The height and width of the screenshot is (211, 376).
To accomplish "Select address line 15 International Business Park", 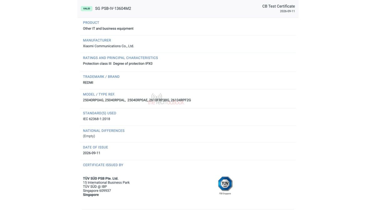I will pos(106,183).
